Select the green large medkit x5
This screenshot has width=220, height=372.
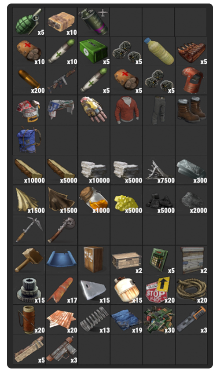[94, 51]
